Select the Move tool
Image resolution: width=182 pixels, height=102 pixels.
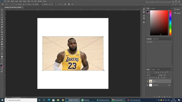click(x=2, y=10)
